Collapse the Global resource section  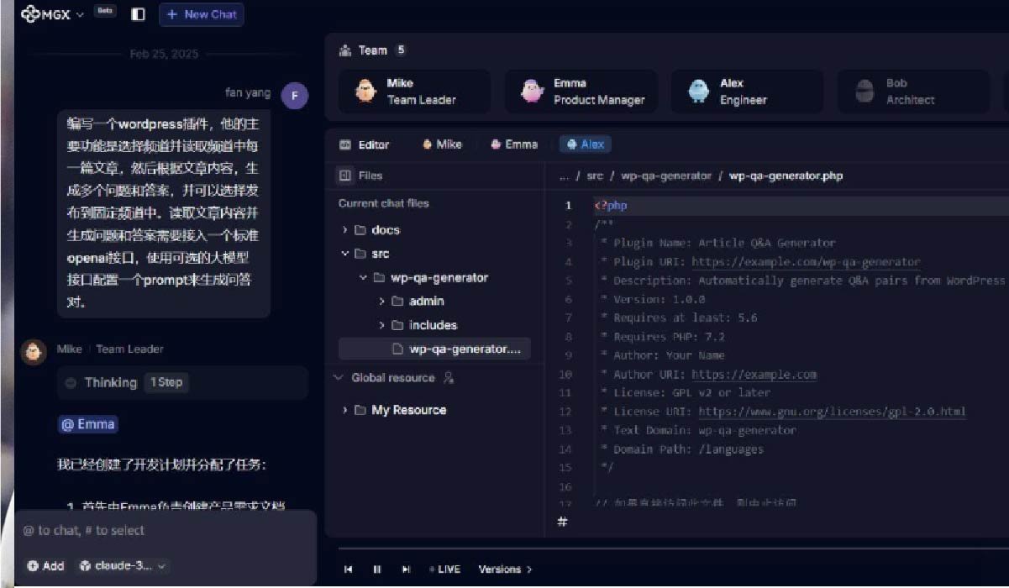coord(339,378)
